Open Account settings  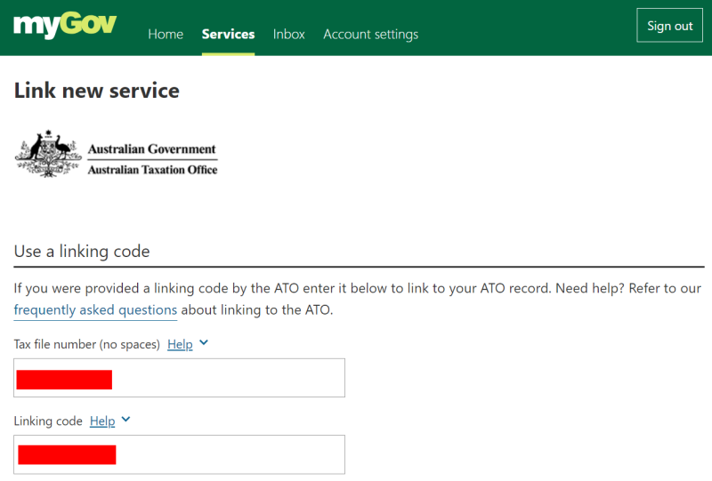(x=370, y=35)
